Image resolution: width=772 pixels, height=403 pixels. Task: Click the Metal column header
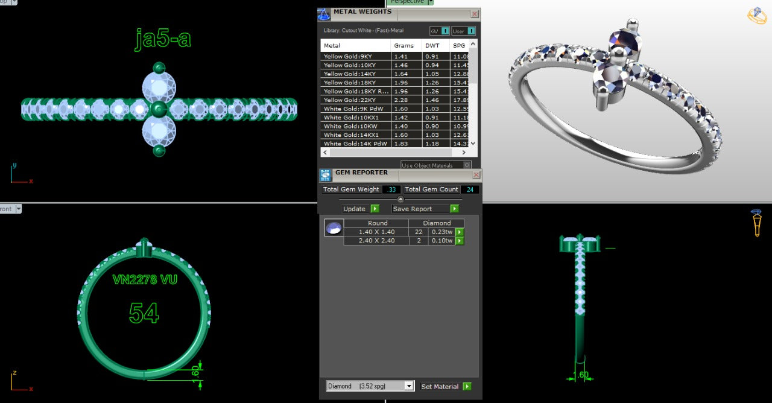[356, 46]
